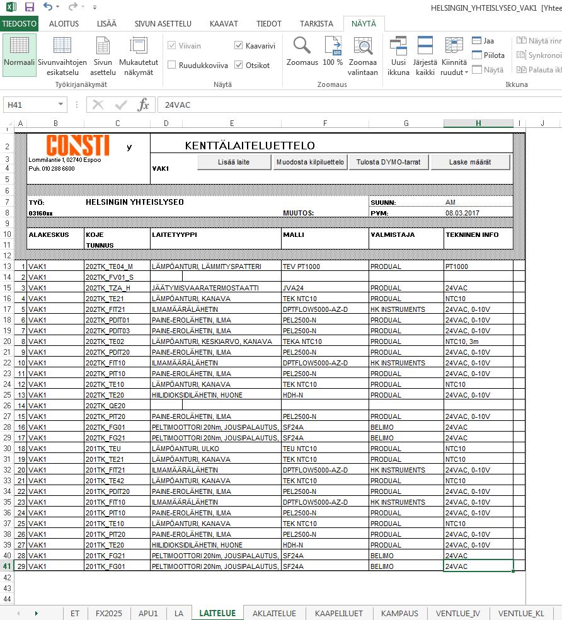562x620 pixels.
Task: Click the Jaa split window button
Action: [483, 41]
